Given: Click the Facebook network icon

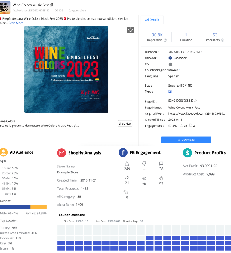Looking at the screenshot, I should (x=170, y=58).
